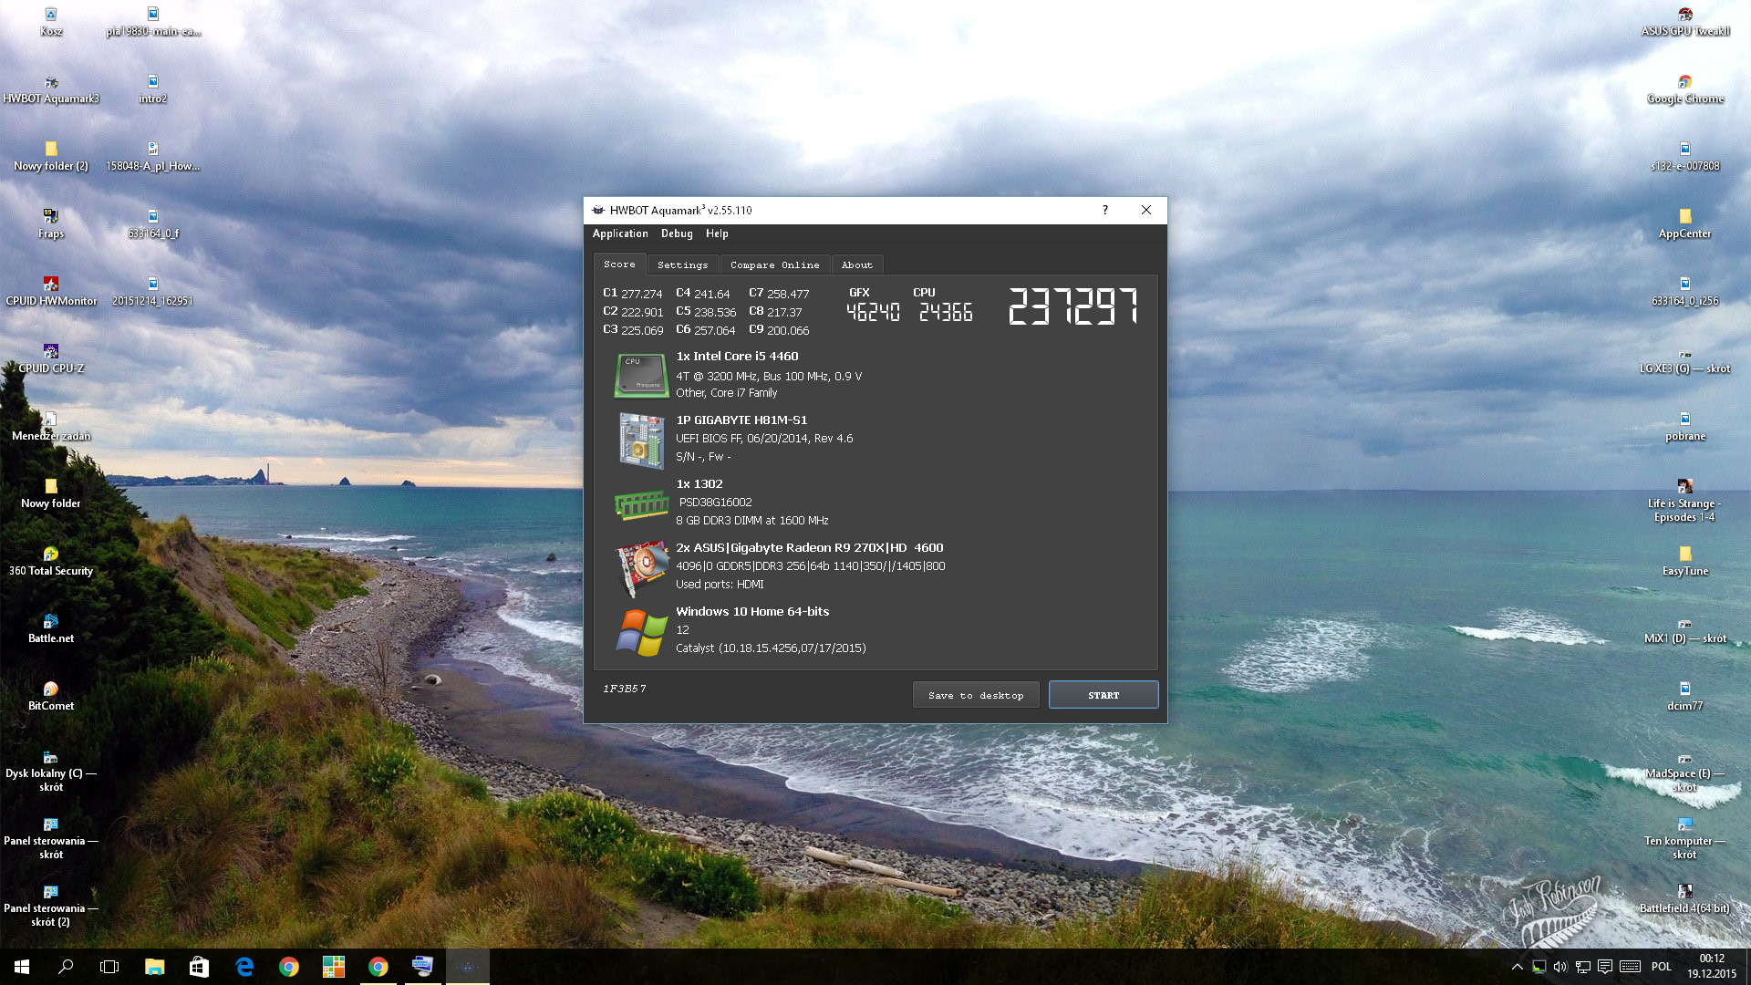Open Battlefield 4 (64 bit) desktop shortcut

click(x=1685, y=899)
